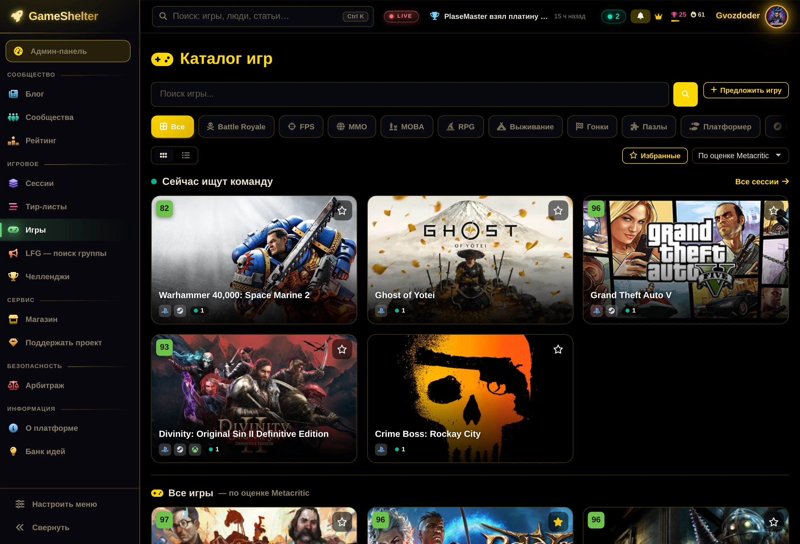This screenshot has width=800, height=544.
Task: Open Тир-листы in sidebar
Action: [68, 207]
